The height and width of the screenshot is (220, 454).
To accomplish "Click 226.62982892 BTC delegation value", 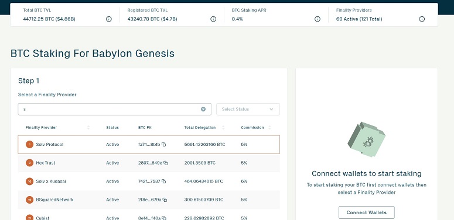I will coord(204,218).
